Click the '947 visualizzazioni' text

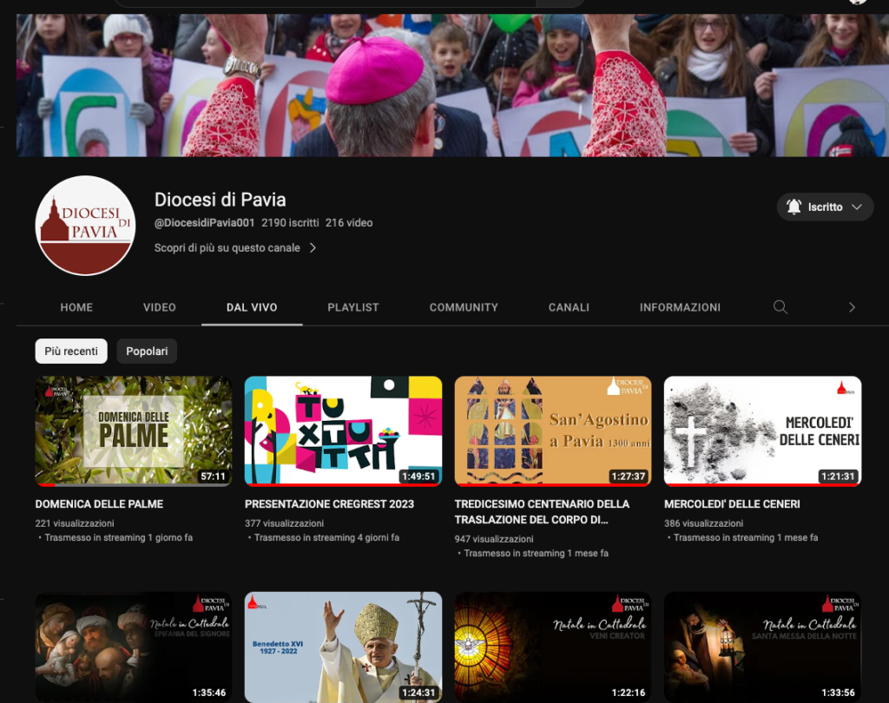(x=494, y=539)
